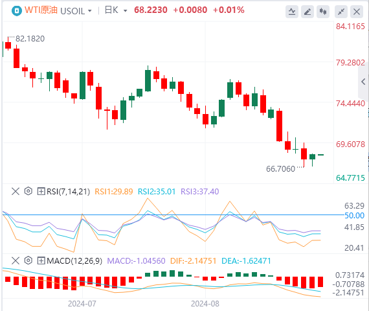369x311 pixels.
Task: Switch chart type via candlestick icon
Action: tap(323, 12)
